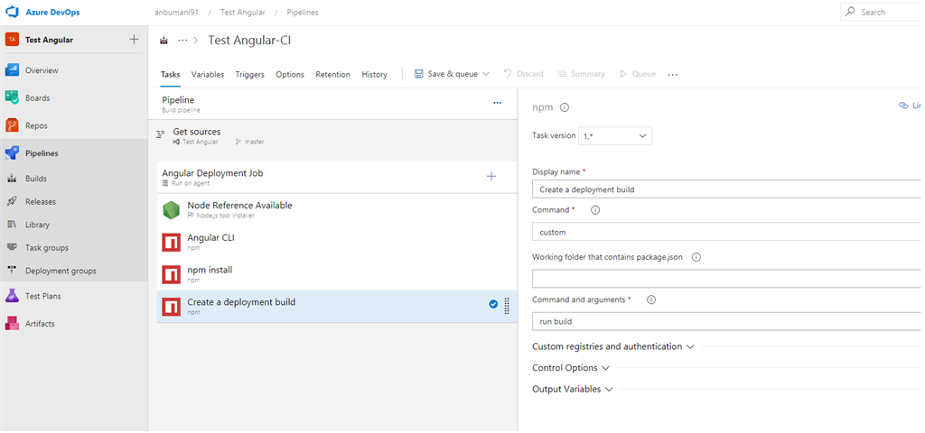Click the Pipelines rocket icon in sidebar

13,153
